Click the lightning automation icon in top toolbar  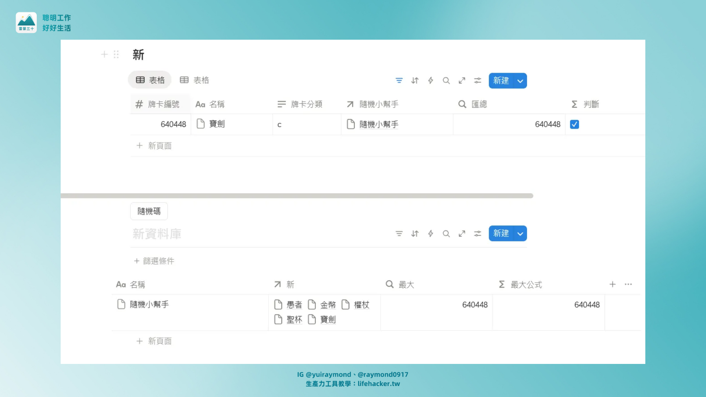click(x=431, y=81)
